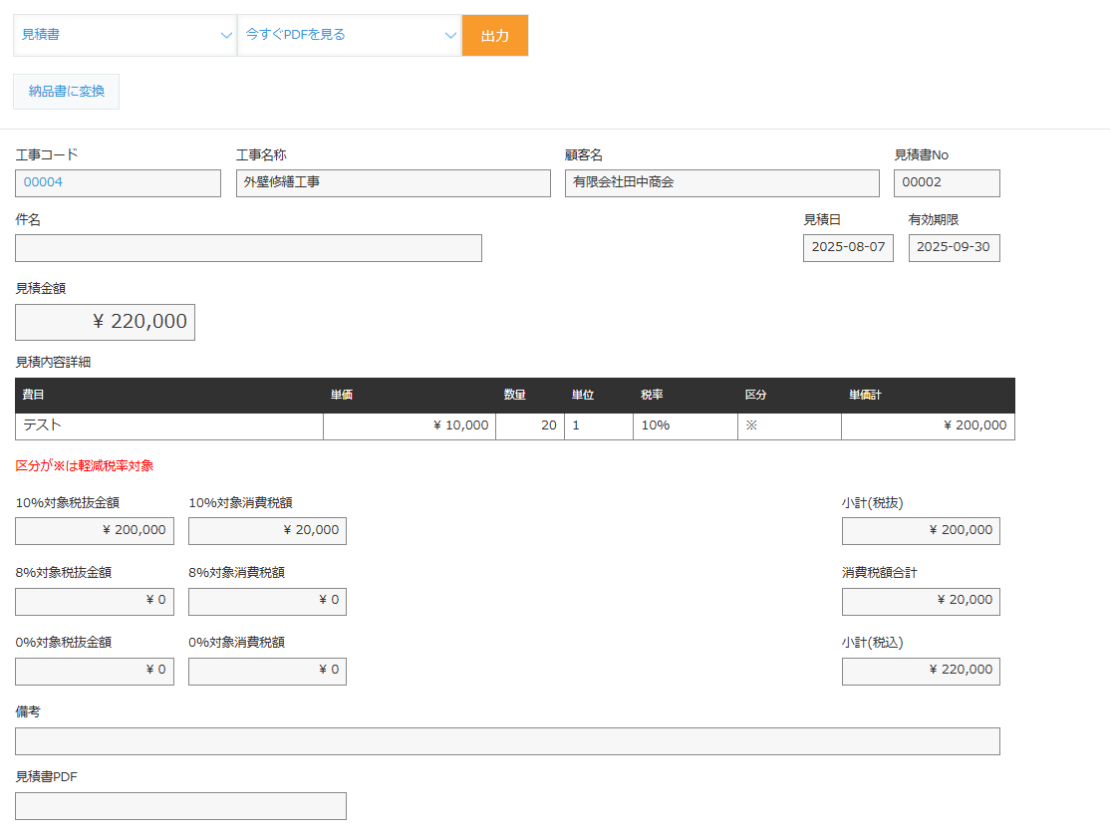Expand the 今すぐPDFを見る output option dropdown
The width and height of the screenshot is (1110, 840).
click(x=349, y=35)
